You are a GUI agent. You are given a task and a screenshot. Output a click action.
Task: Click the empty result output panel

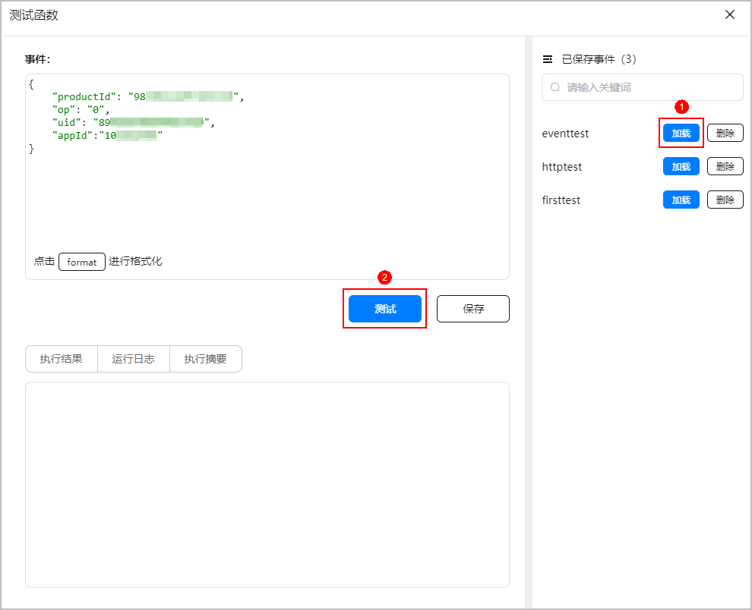click(267, 484)
